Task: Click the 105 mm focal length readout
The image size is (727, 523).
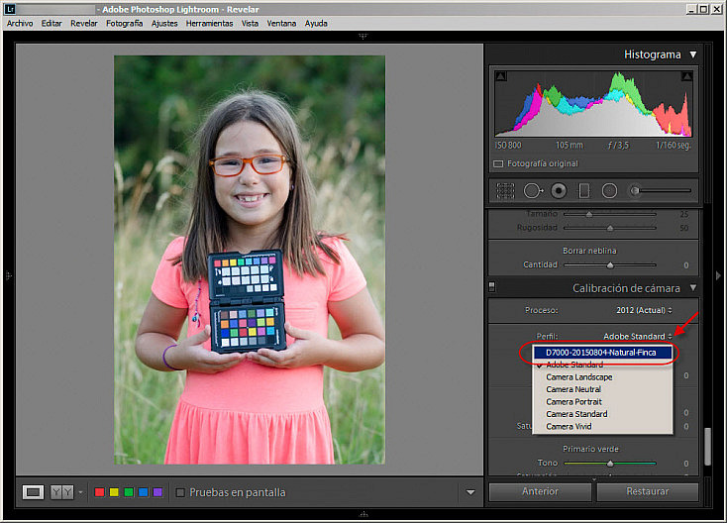Action: 570,146
